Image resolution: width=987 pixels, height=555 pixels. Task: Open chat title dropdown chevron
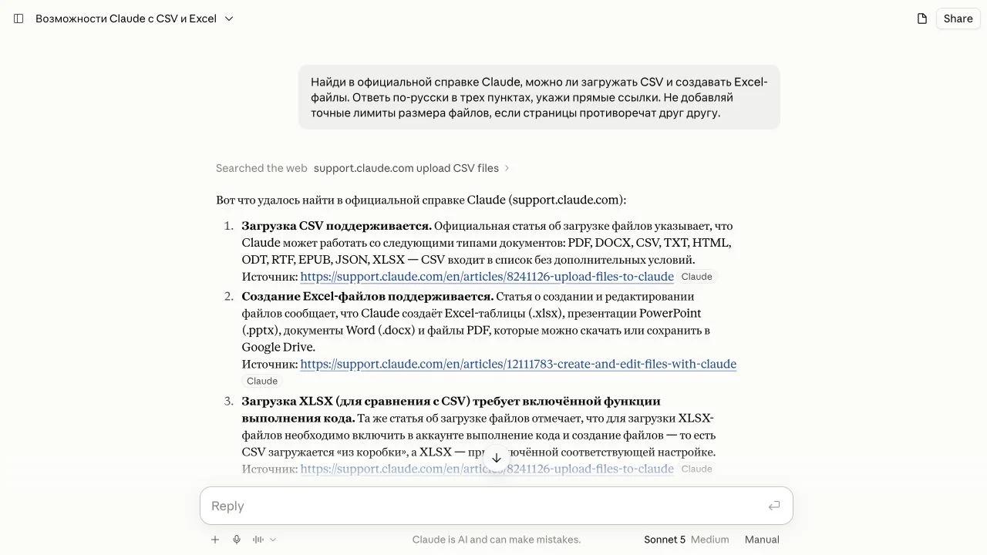229,18
